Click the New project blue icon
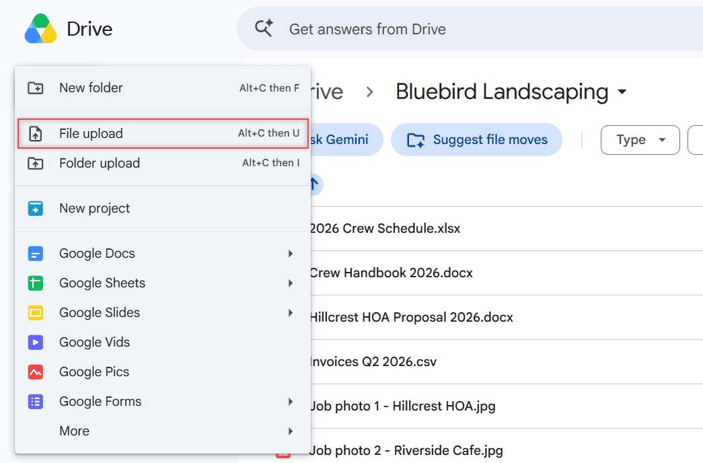This screenshot has width=703, height=463. pos(36,209)
